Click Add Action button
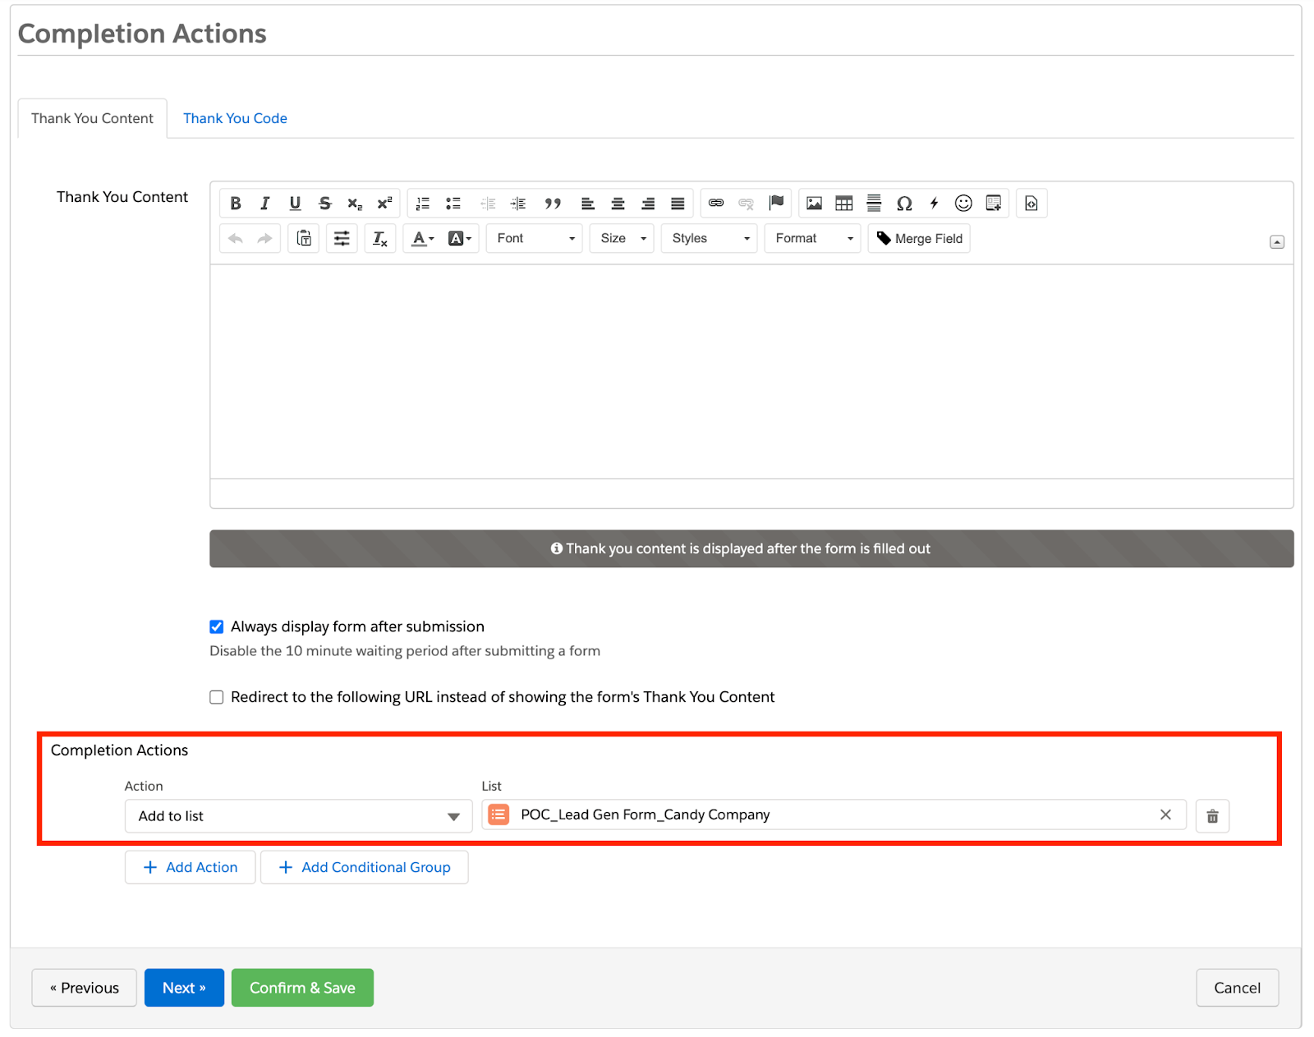Screen dimensions: 1314x1037 coord(191,867)
